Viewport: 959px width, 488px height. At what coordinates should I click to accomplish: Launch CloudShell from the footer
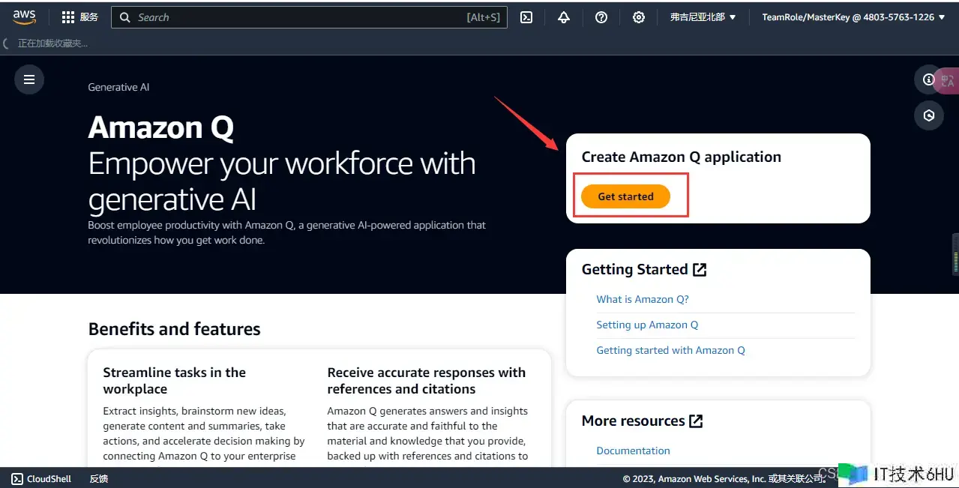[41, 478]
